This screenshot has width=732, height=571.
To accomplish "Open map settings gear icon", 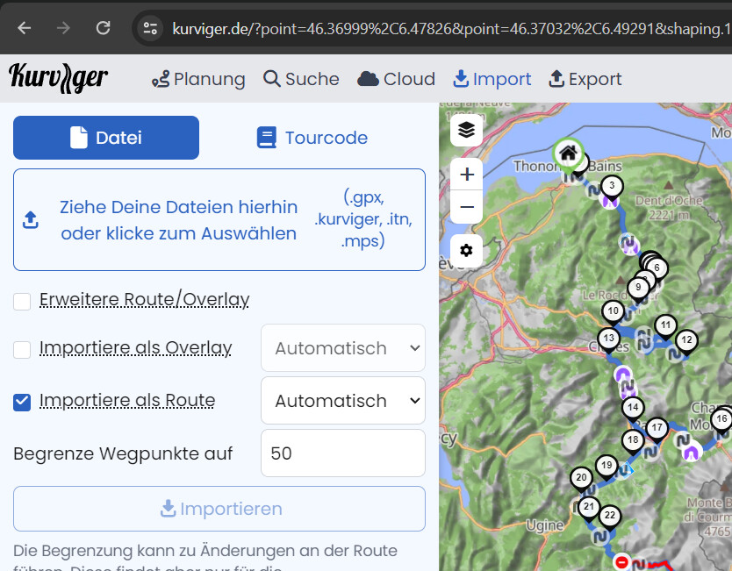I will coord(466,251).
